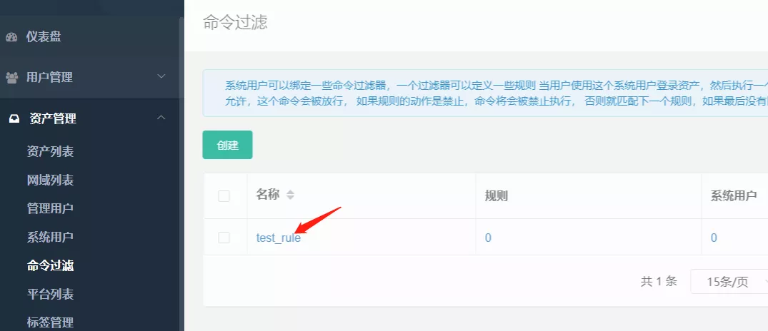The image size is (768, 331).
Task: Go to 资产列表 in the sidebar
Action: tap(50, 151)
